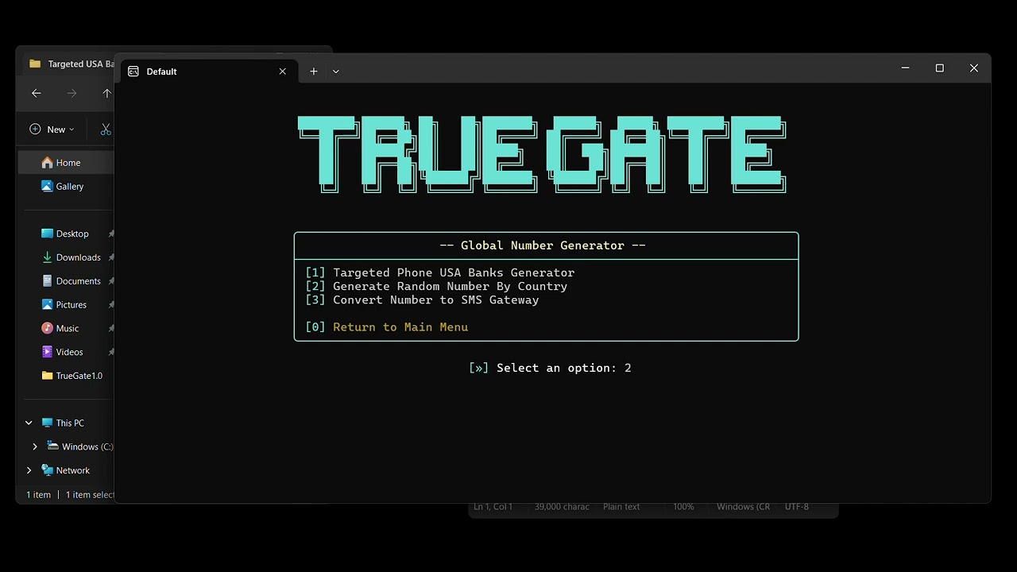Click the terminal icon on the Default tab
The height and width of the screenshot is (572, 1017).
[133, 71]
